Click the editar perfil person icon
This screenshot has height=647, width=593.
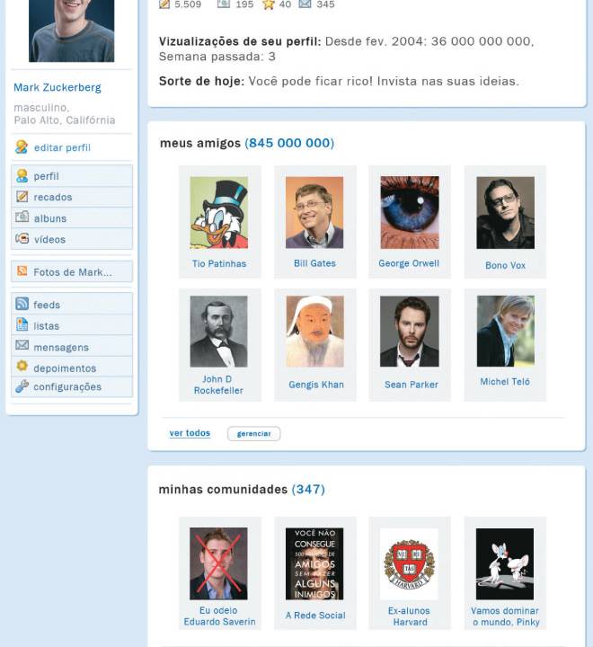click(22, 146)
